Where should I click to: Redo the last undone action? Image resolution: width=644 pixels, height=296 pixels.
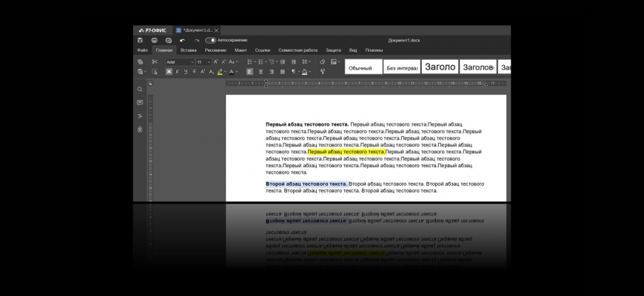click(197, 40)
